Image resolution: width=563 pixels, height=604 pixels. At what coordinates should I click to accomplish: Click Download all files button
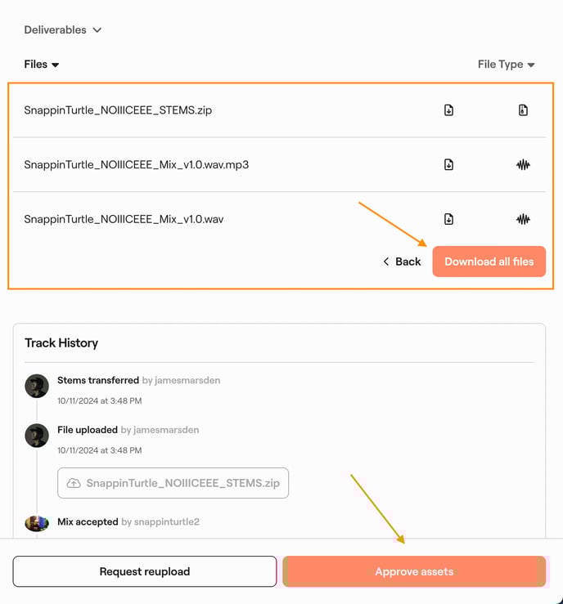click(489, 262)
